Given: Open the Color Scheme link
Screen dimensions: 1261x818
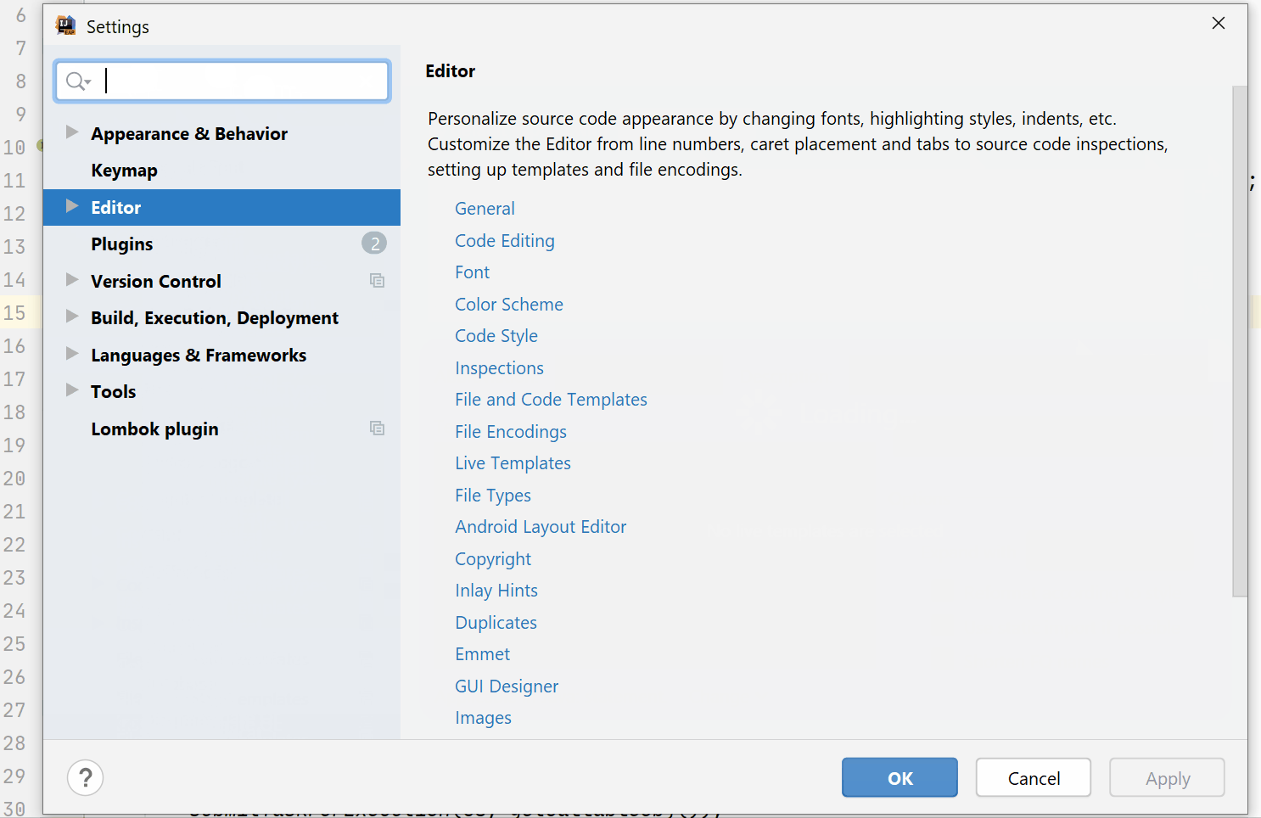Looking at the screenshot, I should [x=508, y=305].
